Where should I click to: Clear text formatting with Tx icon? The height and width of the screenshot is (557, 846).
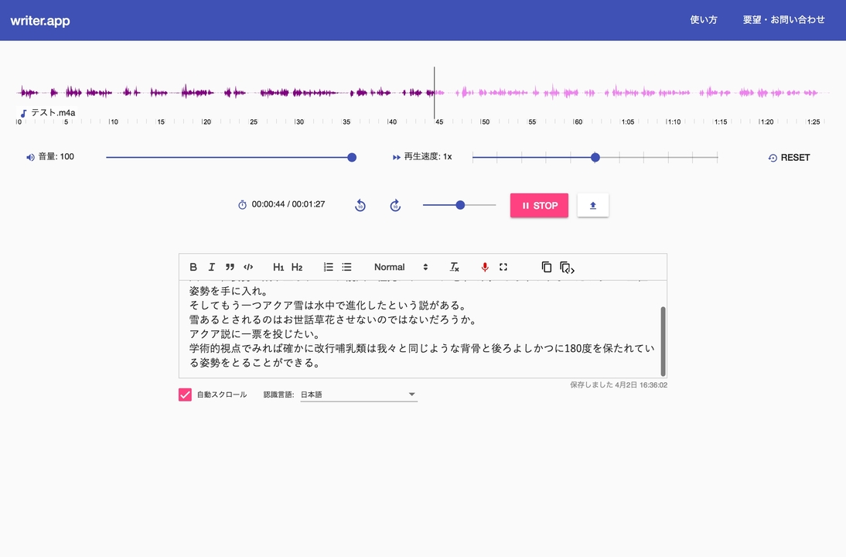point(454,267)
